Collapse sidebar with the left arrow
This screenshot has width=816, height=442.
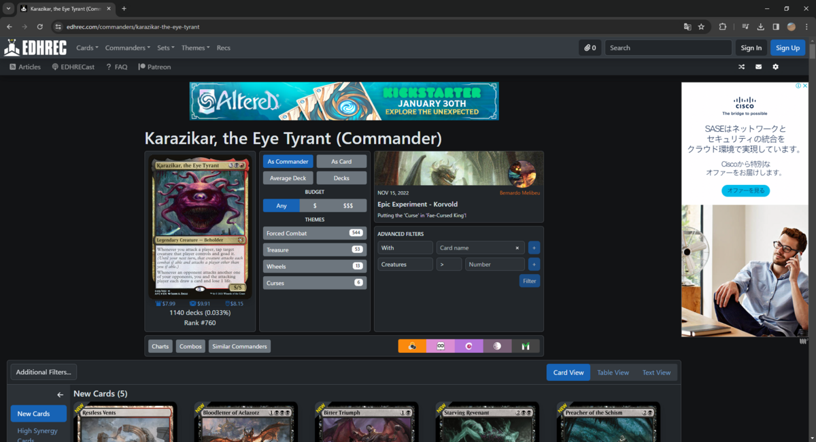[x=60, y=394]
